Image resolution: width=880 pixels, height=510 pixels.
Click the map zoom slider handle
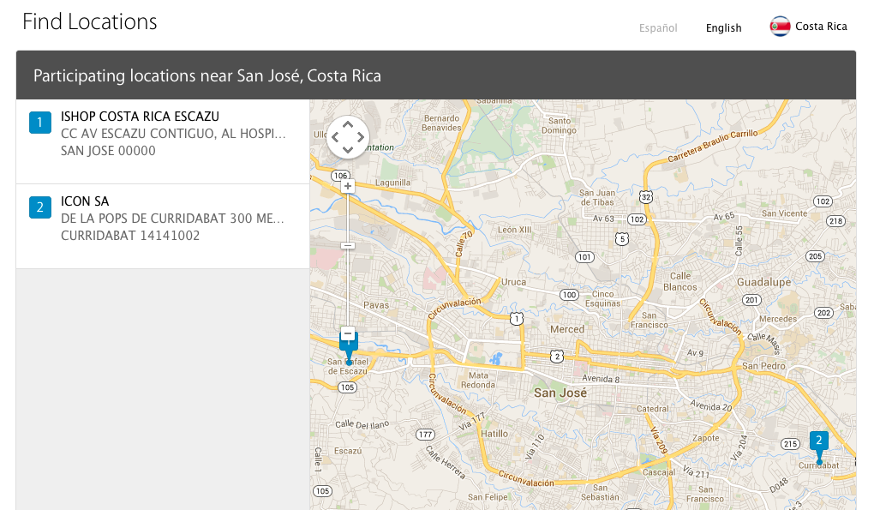pos(348,245)
